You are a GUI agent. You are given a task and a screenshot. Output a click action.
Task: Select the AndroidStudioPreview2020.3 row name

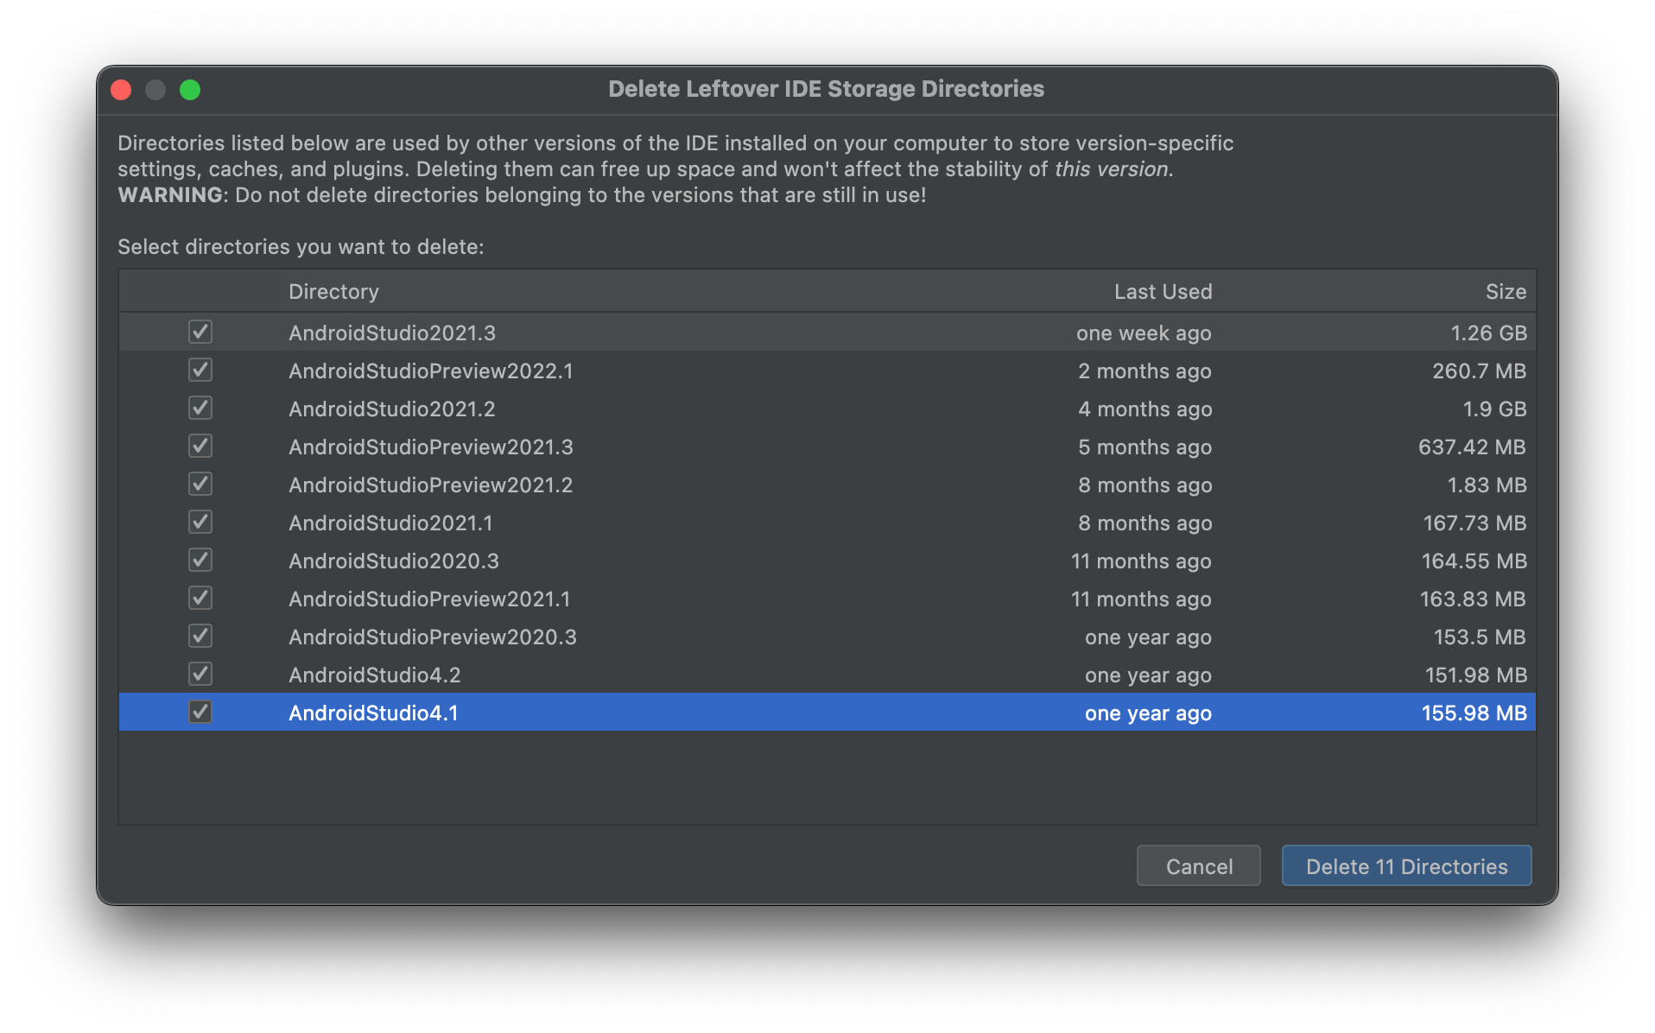coord(432,637)
